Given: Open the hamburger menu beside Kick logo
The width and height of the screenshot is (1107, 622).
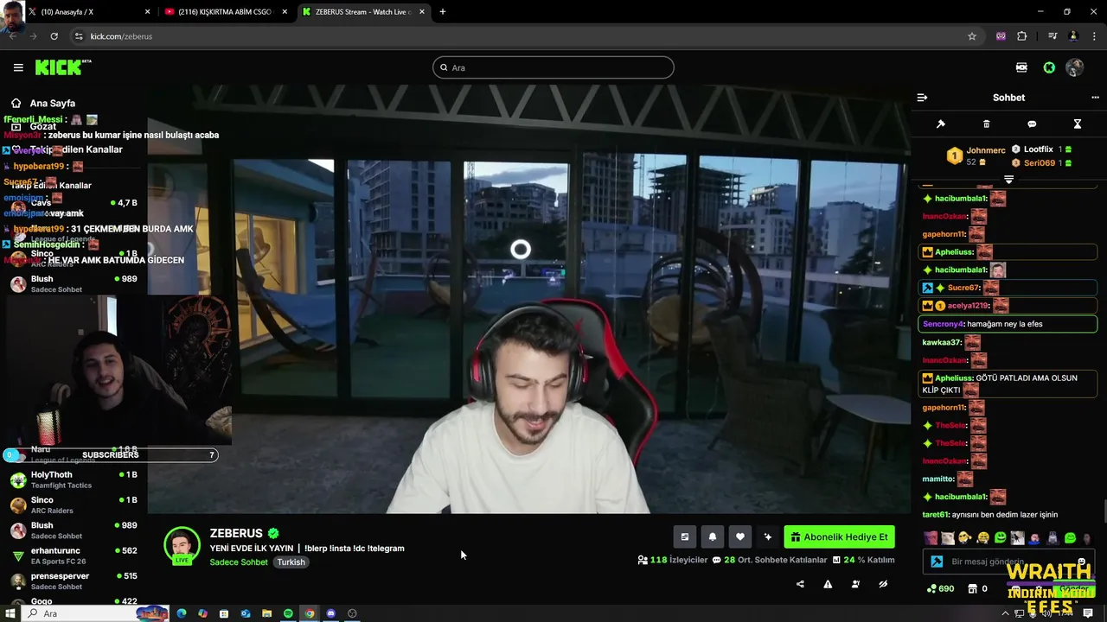Looking at the screenshot, I should click(x=18, y=67).
